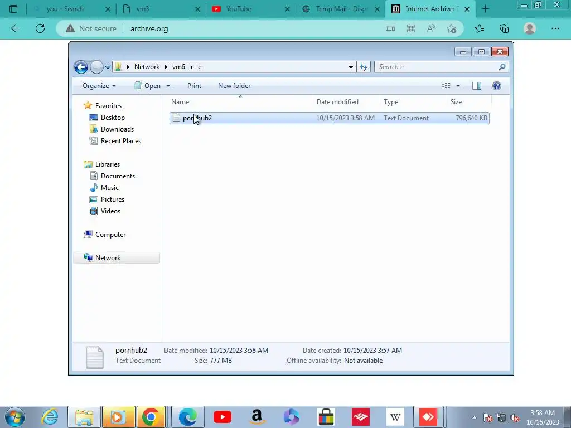Click the Not secure warning indicator
Image resolution: width=571 pixels, height=428 pixels.
(91, 29)
